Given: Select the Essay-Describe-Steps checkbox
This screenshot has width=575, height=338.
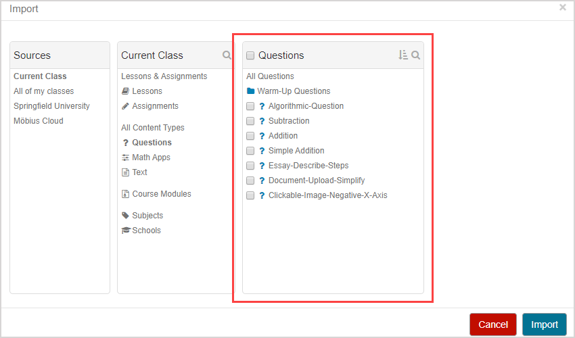Looking at the screenshot, I should tap(250, 166).
